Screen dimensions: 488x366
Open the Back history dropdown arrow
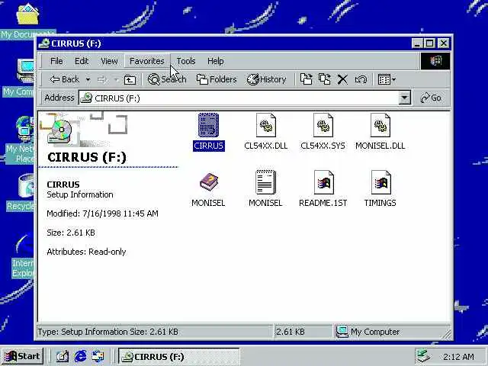point(88,80)
